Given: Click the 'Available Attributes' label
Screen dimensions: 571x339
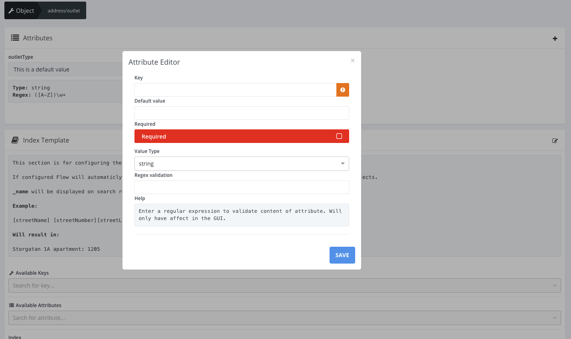Looking at the screenshot, I should 38,305.
